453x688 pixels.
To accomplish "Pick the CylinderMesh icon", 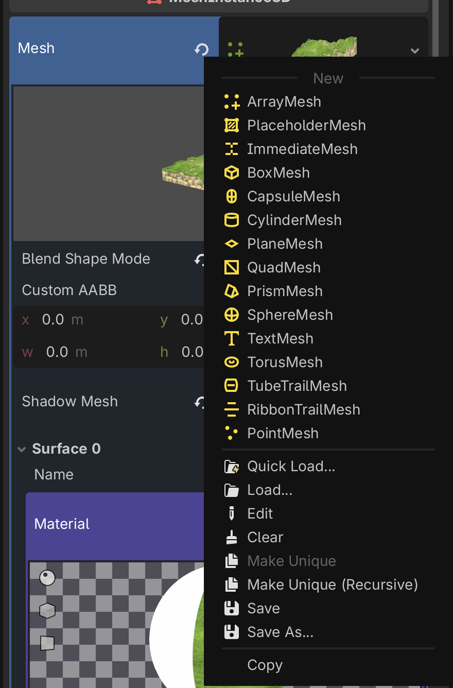I will pyautogui.click(x=232, y=220).
